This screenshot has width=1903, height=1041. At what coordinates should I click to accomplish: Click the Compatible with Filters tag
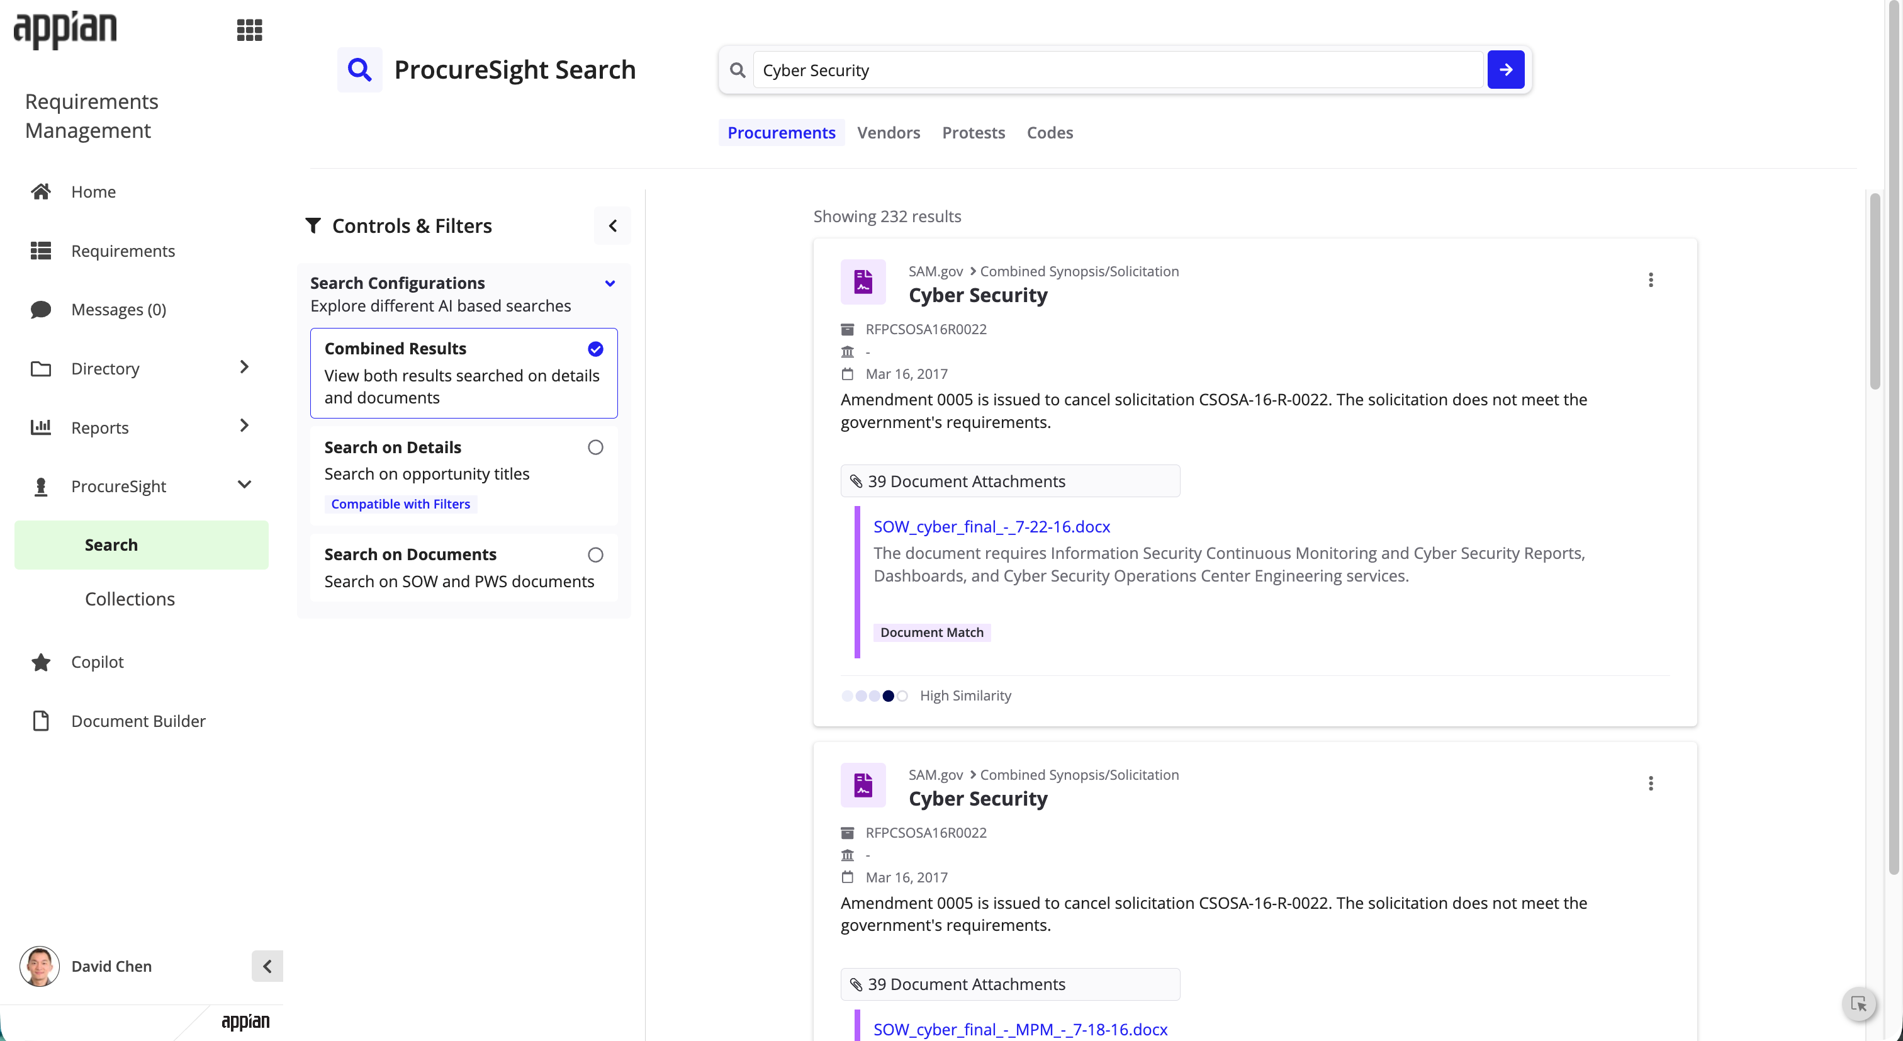(400, 504)
